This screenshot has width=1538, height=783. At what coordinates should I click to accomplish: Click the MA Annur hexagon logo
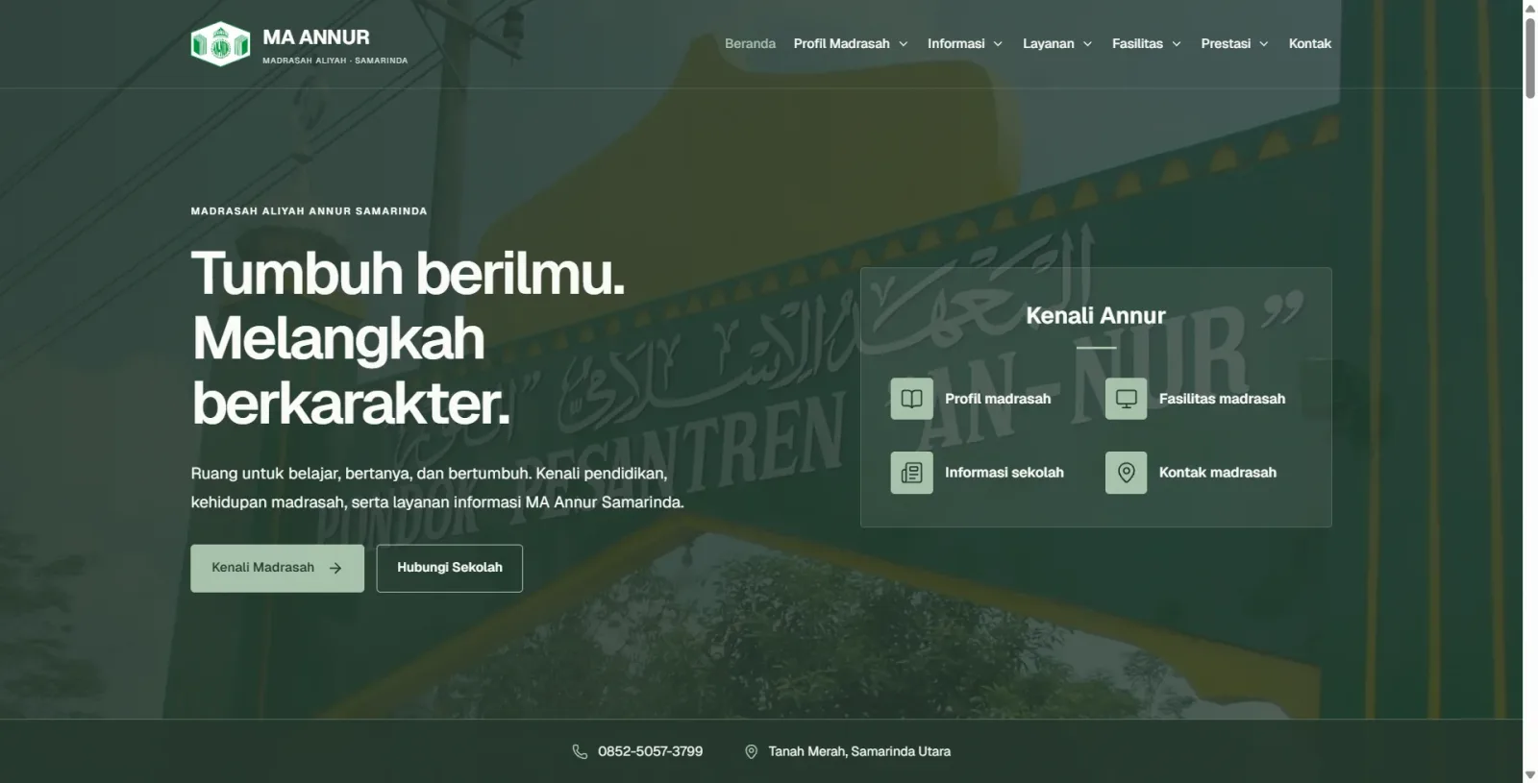coord(220,44)
